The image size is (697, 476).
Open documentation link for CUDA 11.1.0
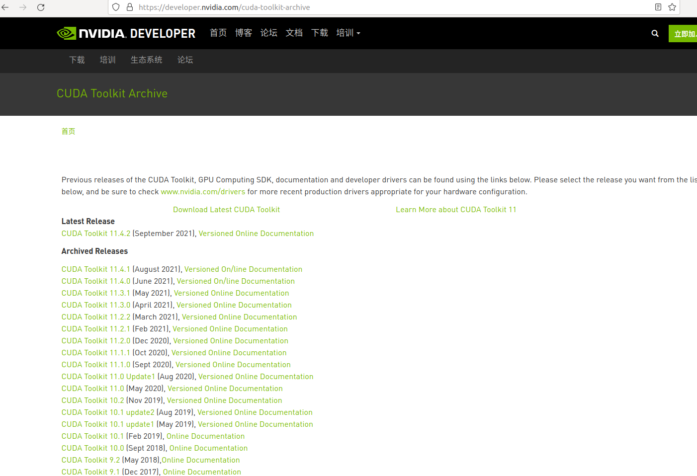233,365
